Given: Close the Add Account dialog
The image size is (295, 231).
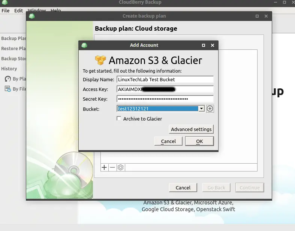Looking at the screenshot, I should tap(213, 45).
